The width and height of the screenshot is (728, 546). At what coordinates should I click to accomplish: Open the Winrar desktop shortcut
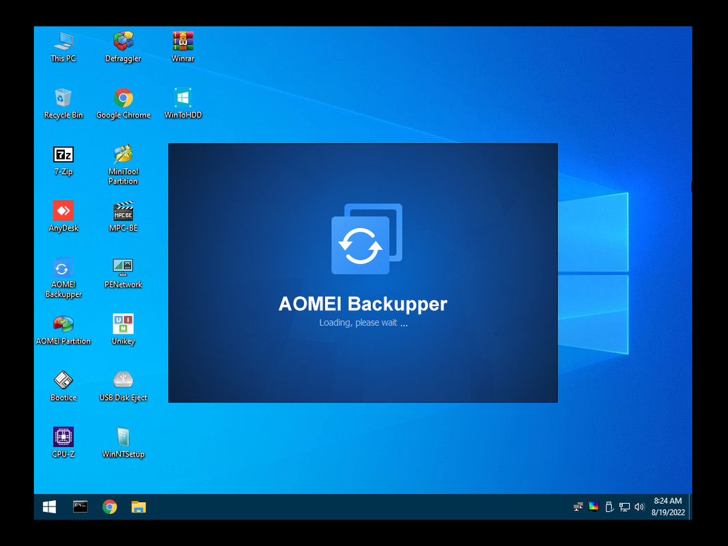[x=183, y=47]
